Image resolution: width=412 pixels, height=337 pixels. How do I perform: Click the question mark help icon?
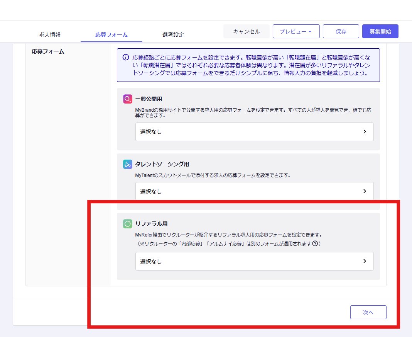pos(315,243)
